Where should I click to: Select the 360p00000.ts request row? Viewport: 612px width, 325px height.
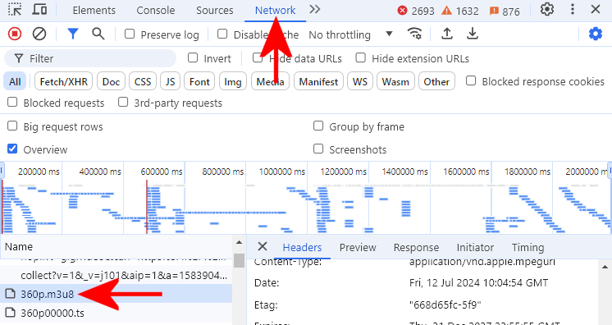pyautogui.click(x=116, y=313)
